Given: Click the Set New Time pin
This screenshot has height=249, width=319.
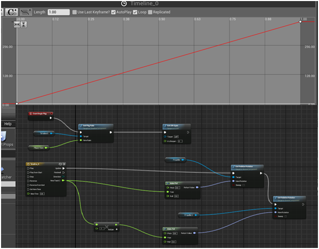Looking at the screenshot, I should coord(28,190).
